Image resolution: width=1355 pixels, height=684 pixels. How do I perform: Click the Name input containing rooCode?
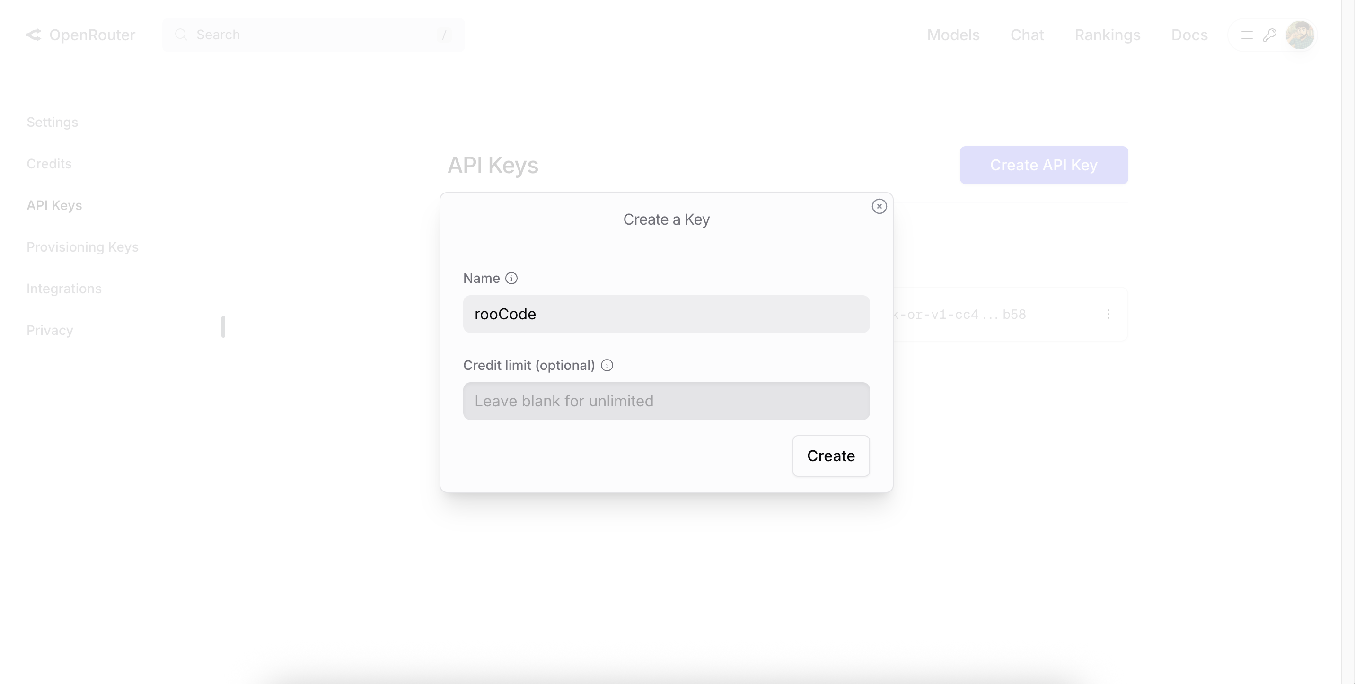tap(666, 314)
